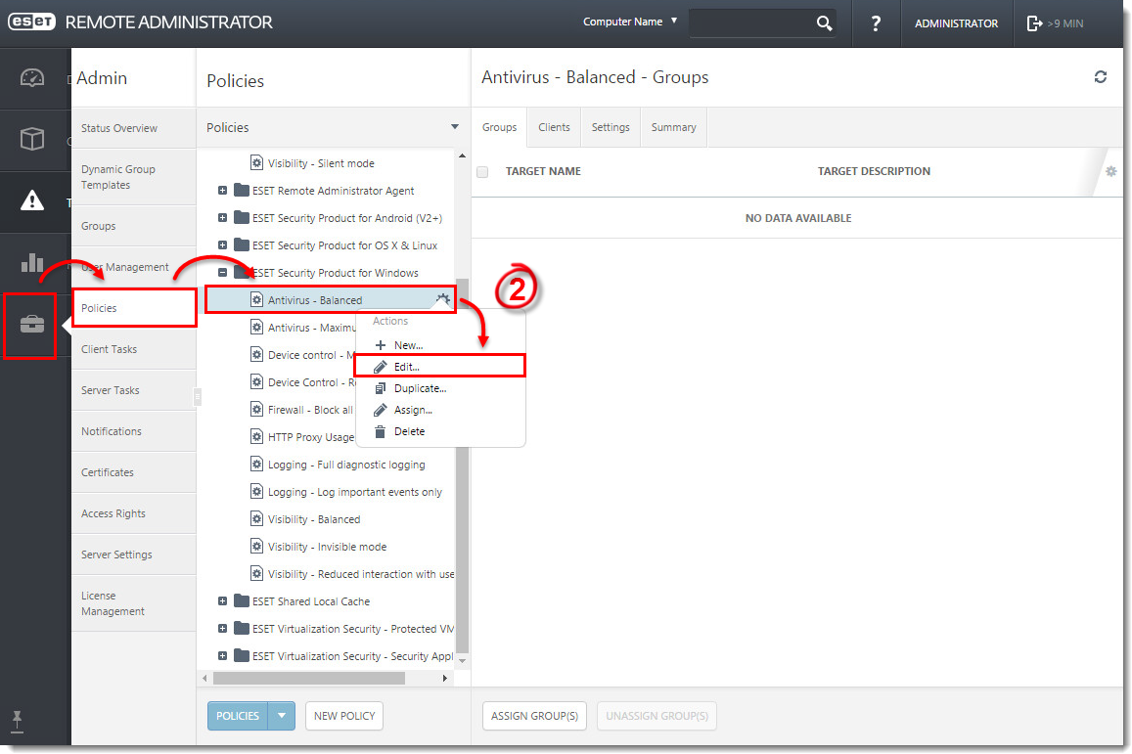Open Access Rights in Admin menu
1132x754 pixels.
[x=134, y=513]
